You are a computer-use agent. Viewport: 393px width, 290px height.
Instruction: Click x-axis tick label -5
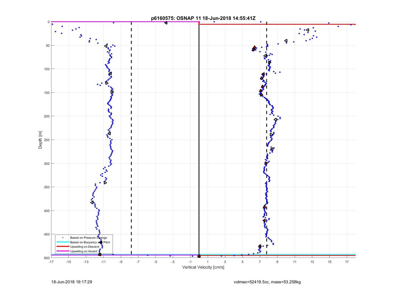[x=155, y=262]
